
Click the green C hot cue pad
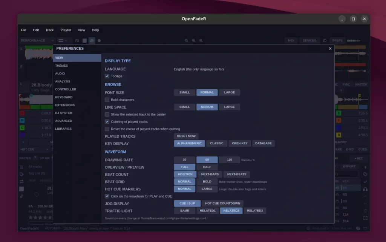(22, 127)
